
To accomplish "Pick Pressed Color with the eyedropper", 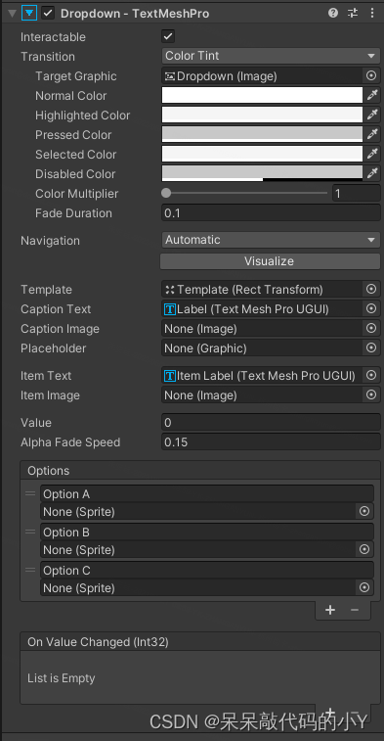I will 372,134.
